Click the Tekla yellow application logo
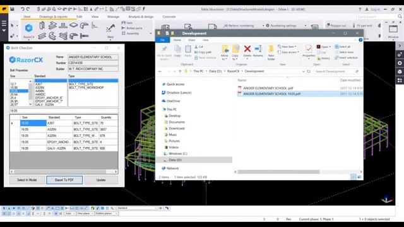This screenshot has width=404, height=227. pos(4,9)
